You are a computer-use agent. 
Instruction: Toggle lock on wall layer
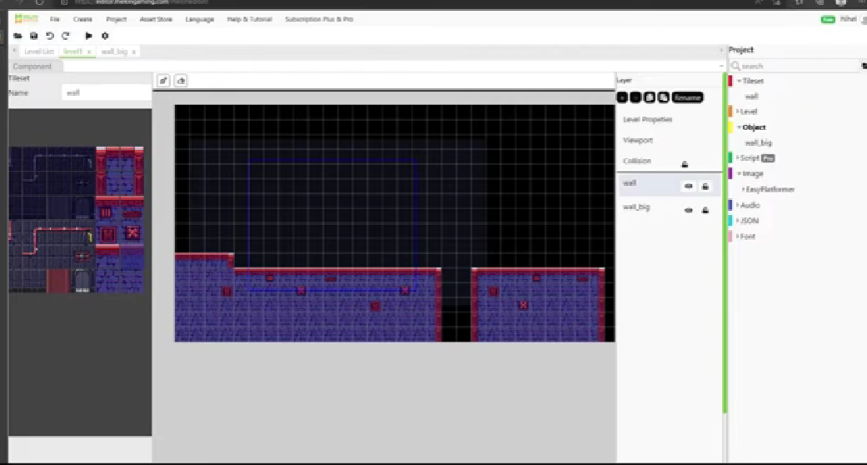click(x=705, y=187)
